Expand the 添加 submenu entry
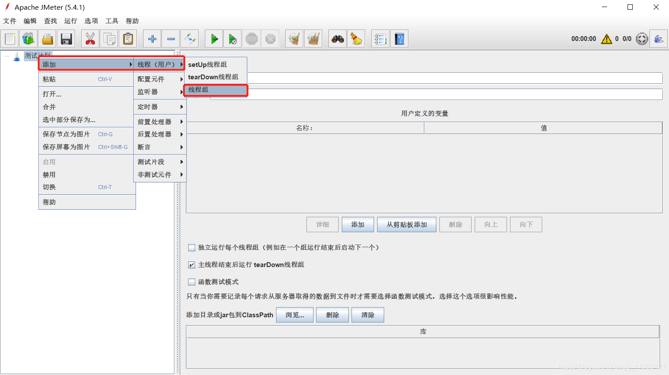Screen dimensions: 669x375 [87, 64]
